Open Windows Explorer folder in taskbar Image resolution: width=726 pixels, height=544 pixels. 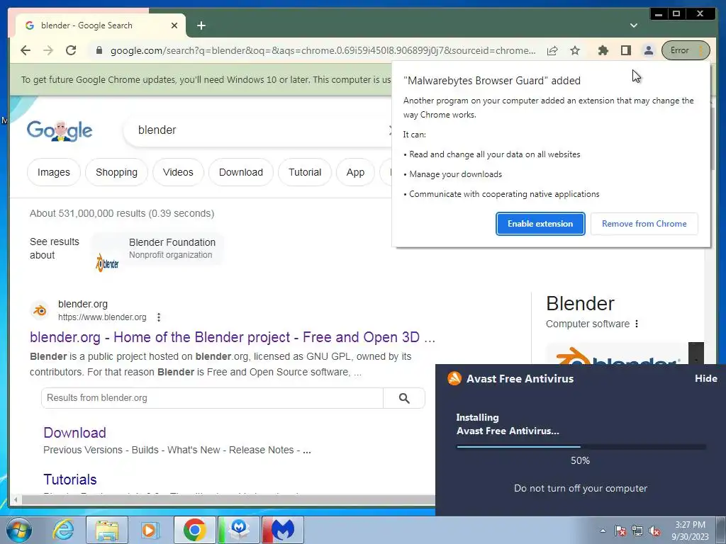[106, 530]
